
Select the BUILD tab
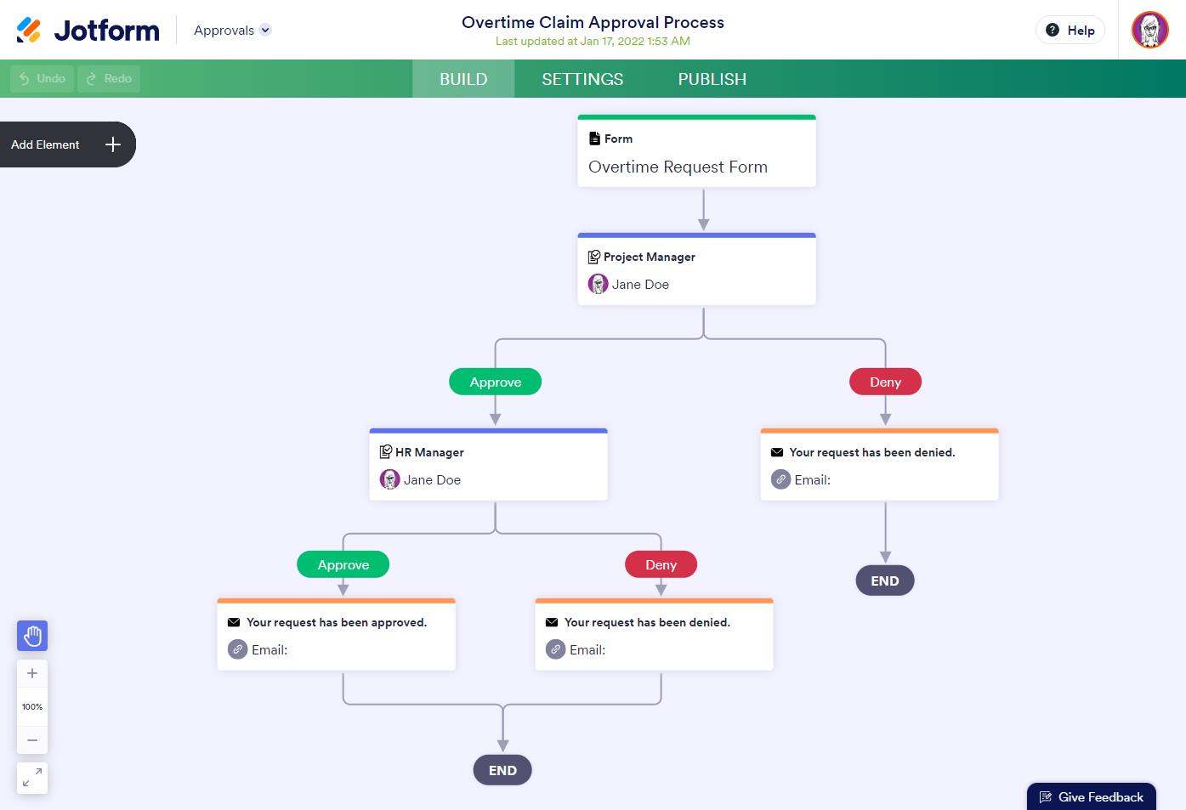click(463, 79)
